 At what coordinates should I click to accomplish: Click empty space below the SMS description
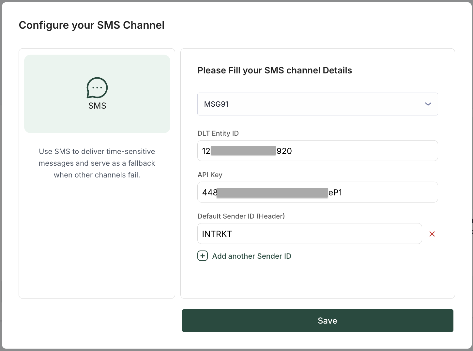click(97, 238)
